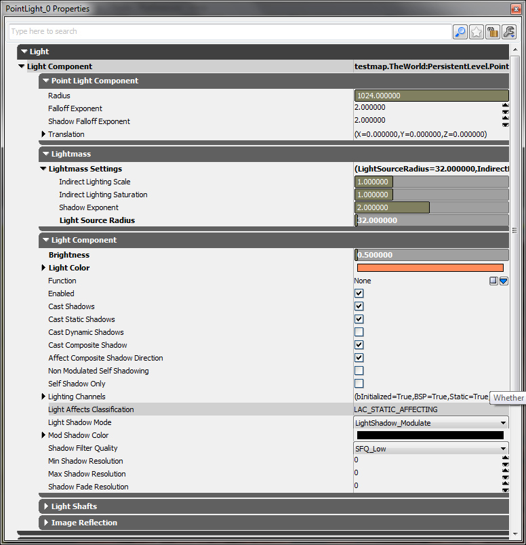Open the wrench options menu icon
This screenshot has width=526, height=545.
(508, 32)
